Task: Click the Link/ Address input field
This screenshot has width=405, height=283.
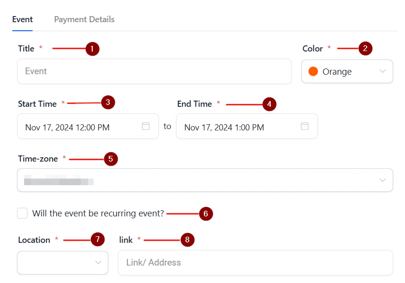Action: tap(255, 263)
